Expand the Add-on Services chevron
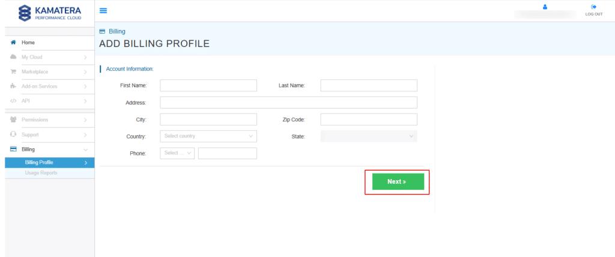The height and width of the screenshot is (257, 615). tap(85, 86)
